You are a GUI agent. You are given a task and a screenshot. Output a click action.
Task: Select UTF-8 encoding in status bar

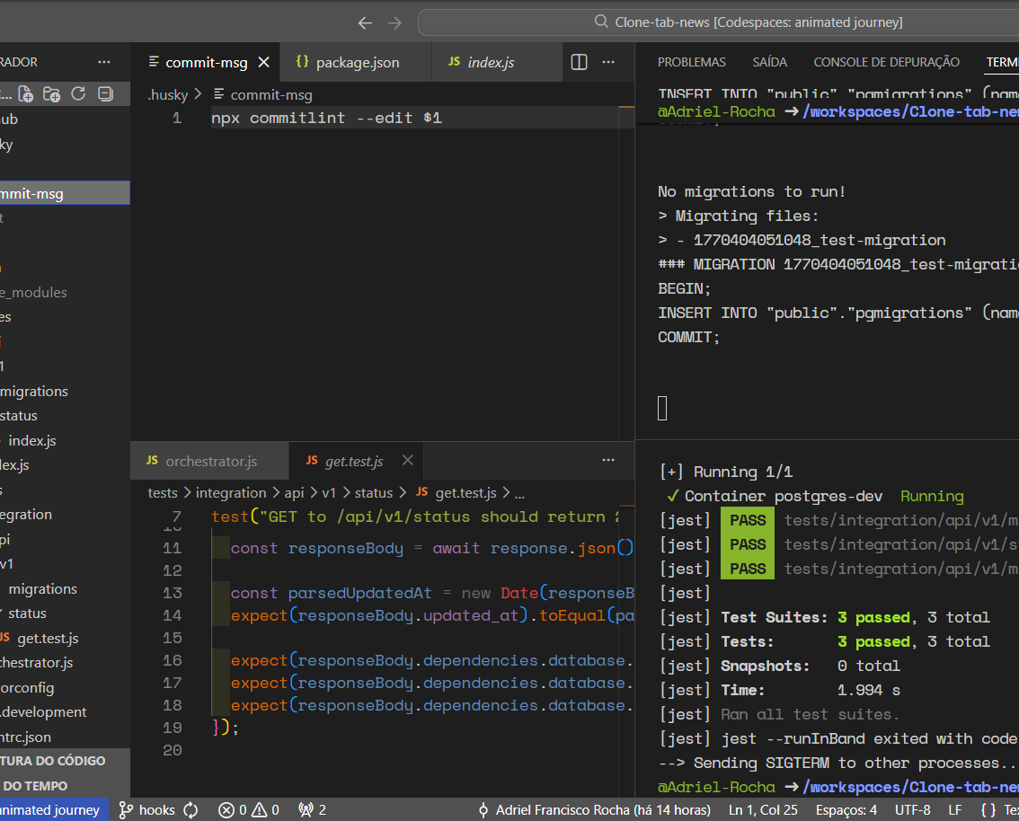tap(912, 809)
